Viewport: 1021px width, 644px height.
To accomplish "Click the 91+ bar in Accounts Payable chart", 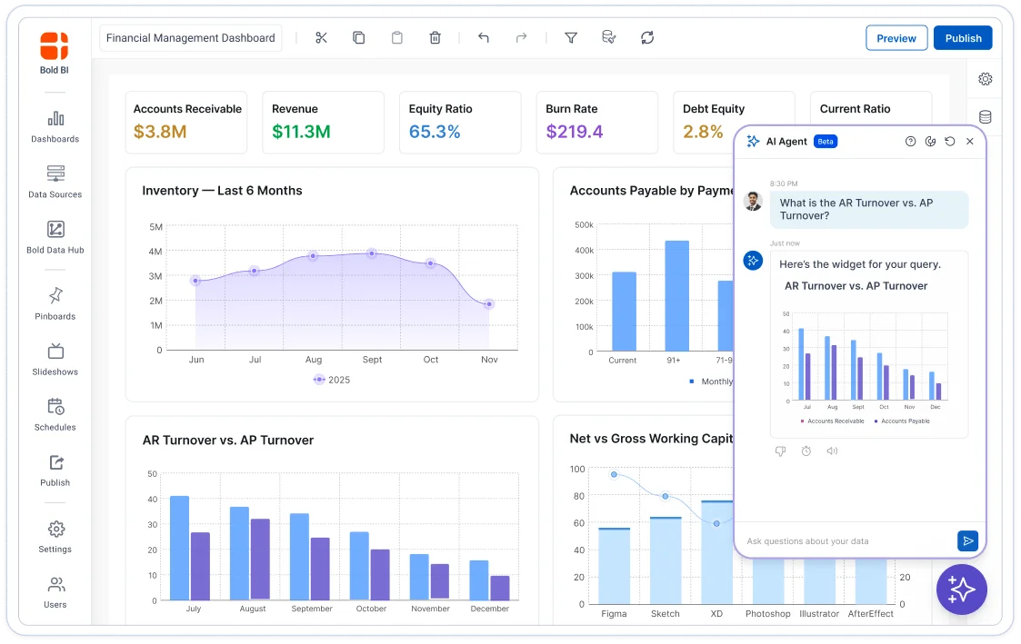I will click(676, 296).
